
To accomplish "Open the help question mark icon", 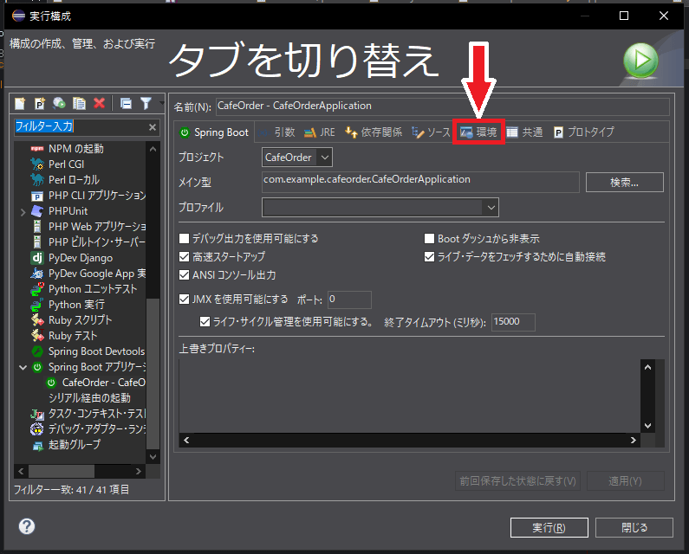I will click(27, 526).
